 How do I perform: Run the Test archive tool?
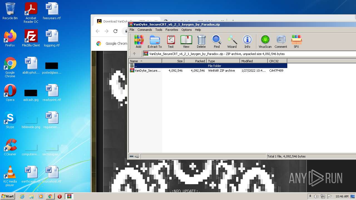click(x=171, y=42)
